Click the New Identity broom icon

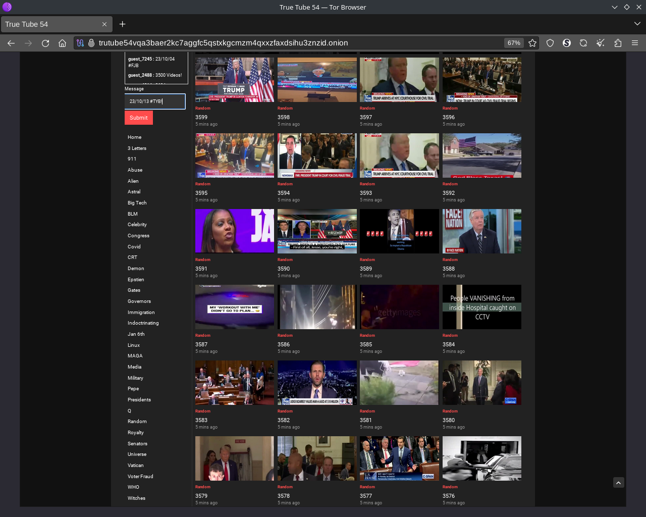tap(601, 43)
